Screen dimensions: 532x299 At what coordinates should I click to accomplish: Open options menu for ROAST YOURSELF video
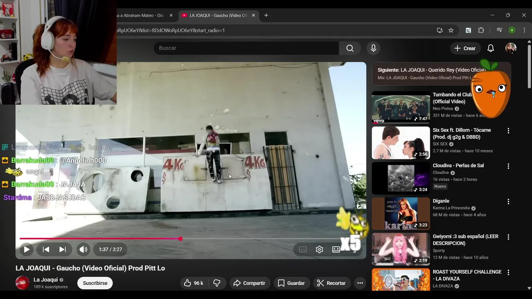(x=508, y=273)
